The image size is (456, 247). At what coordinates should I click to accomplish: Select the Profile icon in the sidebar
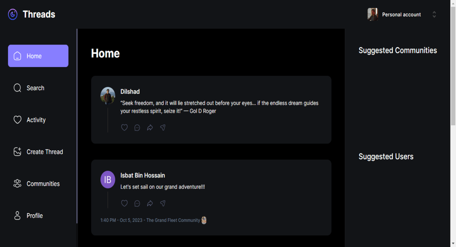coord(17,215)
